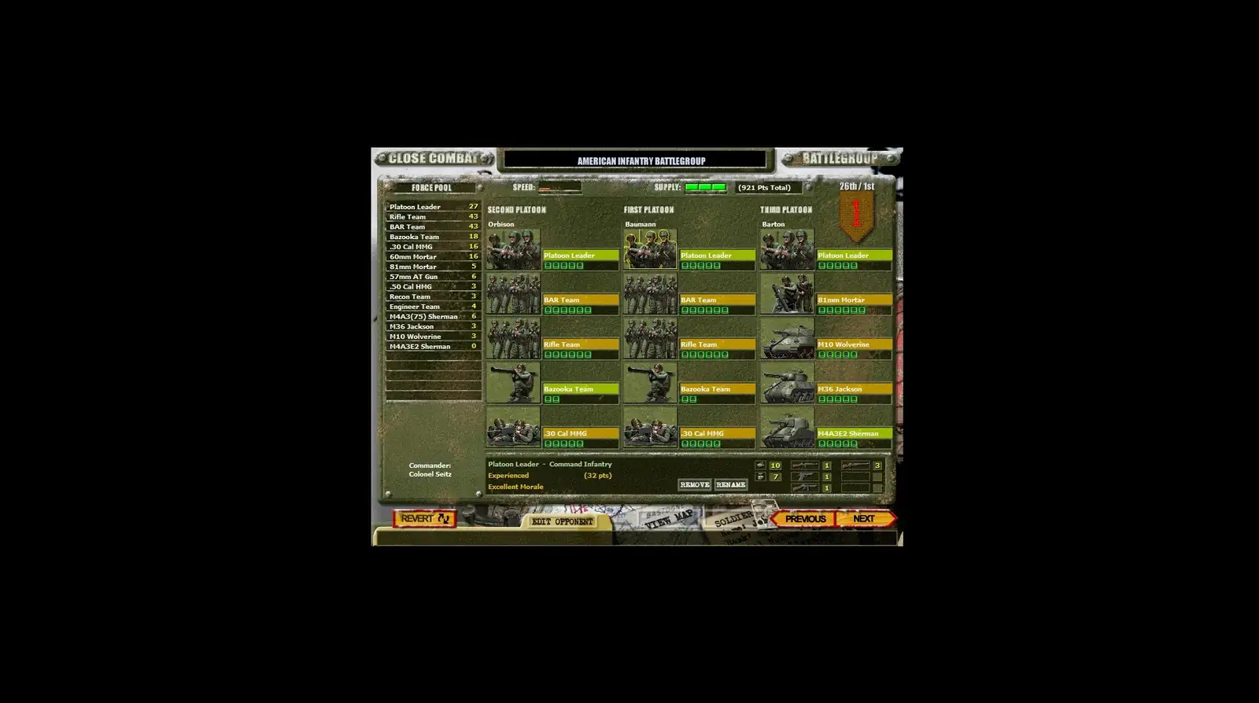Screen dimensions: 1259x703
Task: Go to the Previous screen
Action: click(x=803, y=519)
